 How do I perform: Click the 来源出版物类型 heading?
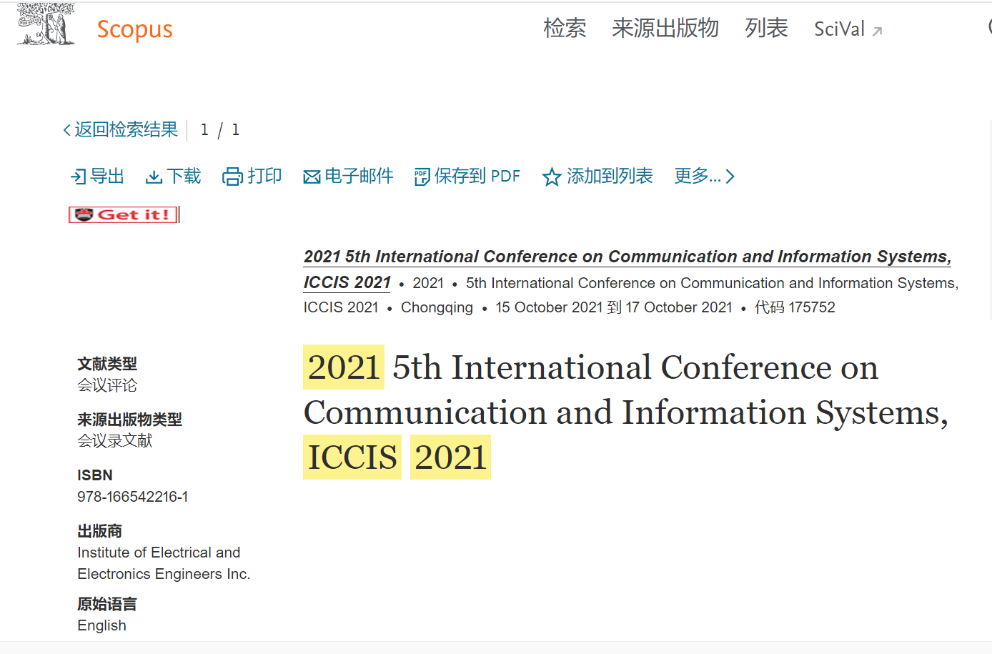129,420
